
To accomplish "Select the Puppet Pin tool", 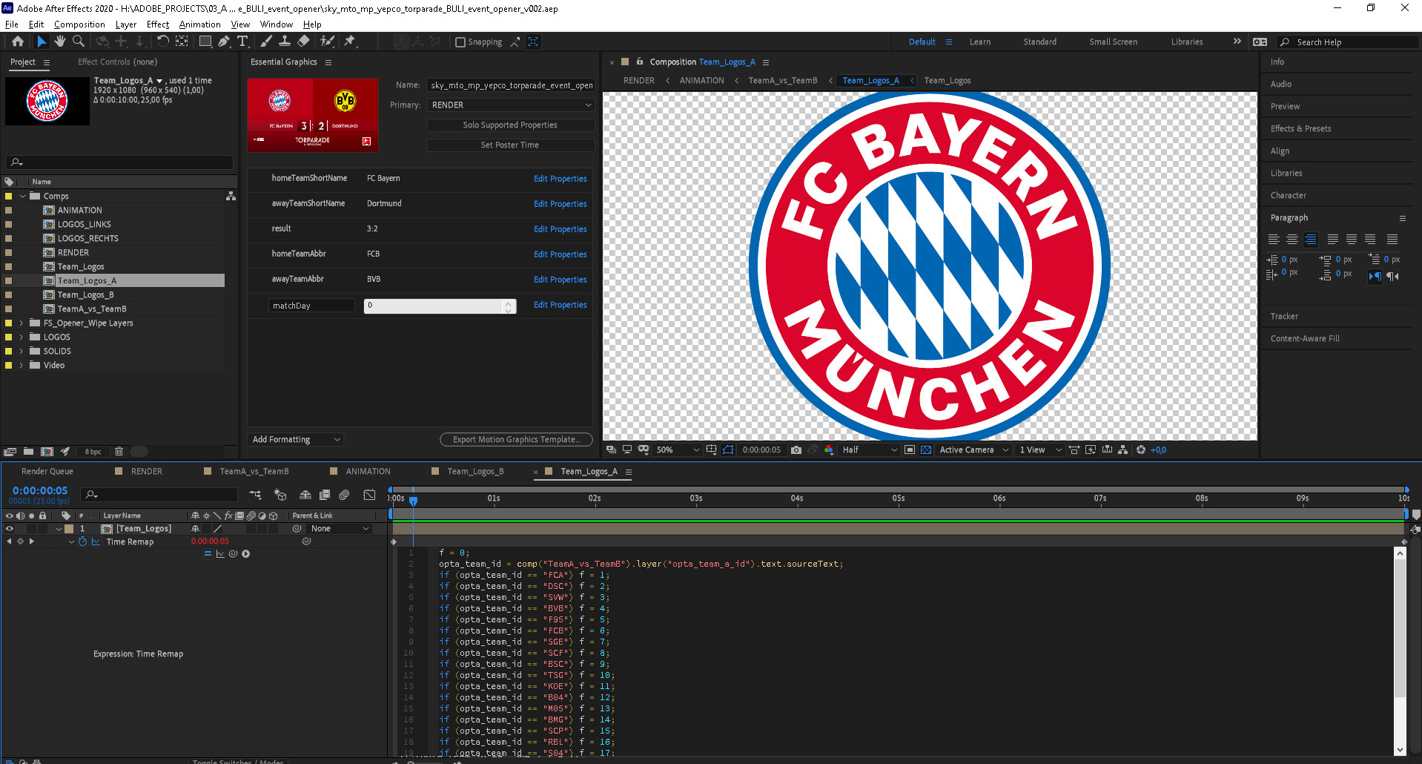I will [349, 42].
